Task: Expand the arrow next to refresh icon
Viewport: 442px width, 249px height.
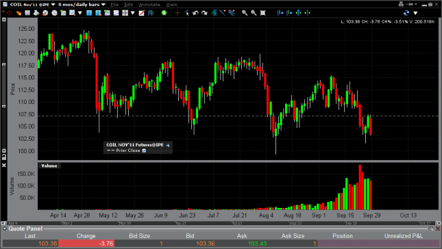Action: click(415, 13)
